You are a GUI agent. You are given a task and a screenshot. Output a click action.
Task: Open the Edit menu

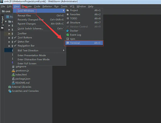click(x=9, y=6)
